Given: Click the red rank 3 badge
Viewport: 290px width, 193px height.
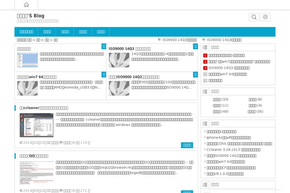Looking at the screenshot, I should [x=205, y=68].
